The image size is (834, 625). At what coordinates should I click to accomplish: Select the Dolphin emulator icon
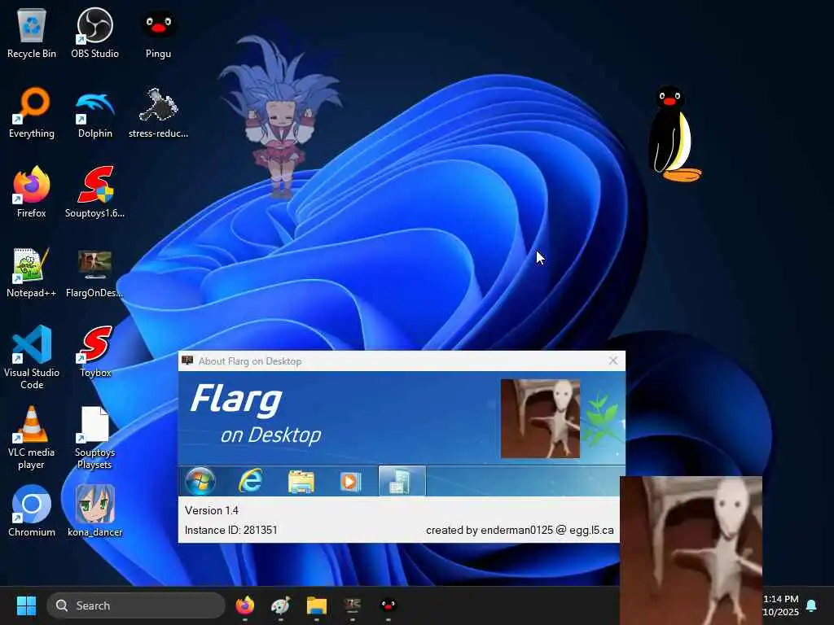pos(94,112)
